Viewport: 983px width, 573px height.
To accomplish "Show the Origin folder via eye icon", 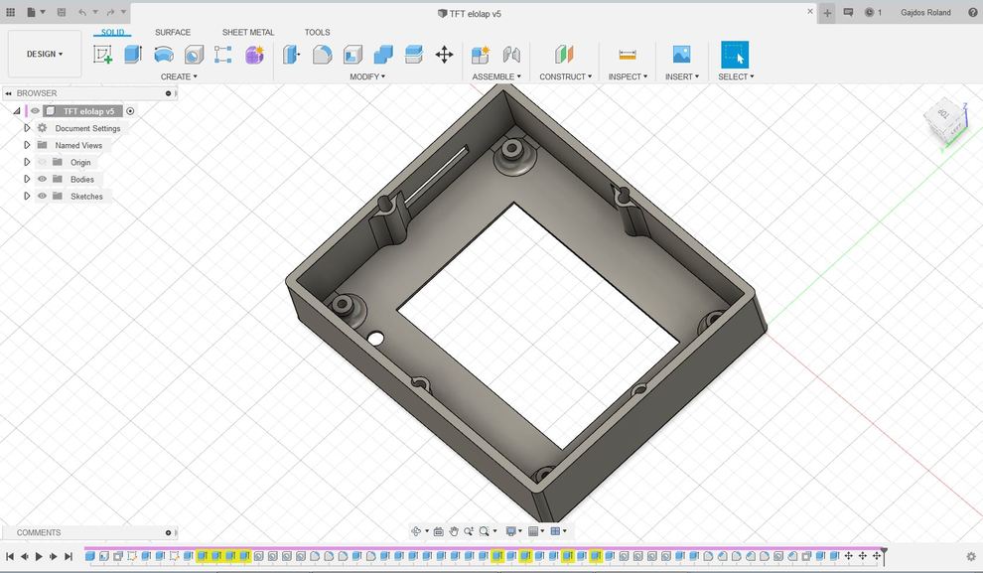I will coord(43,162).
